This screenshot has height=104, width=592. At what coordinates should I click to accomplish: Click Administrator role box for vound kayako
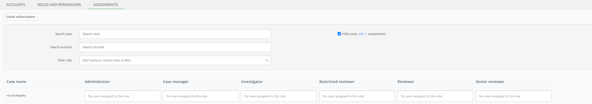coord(122,96)
